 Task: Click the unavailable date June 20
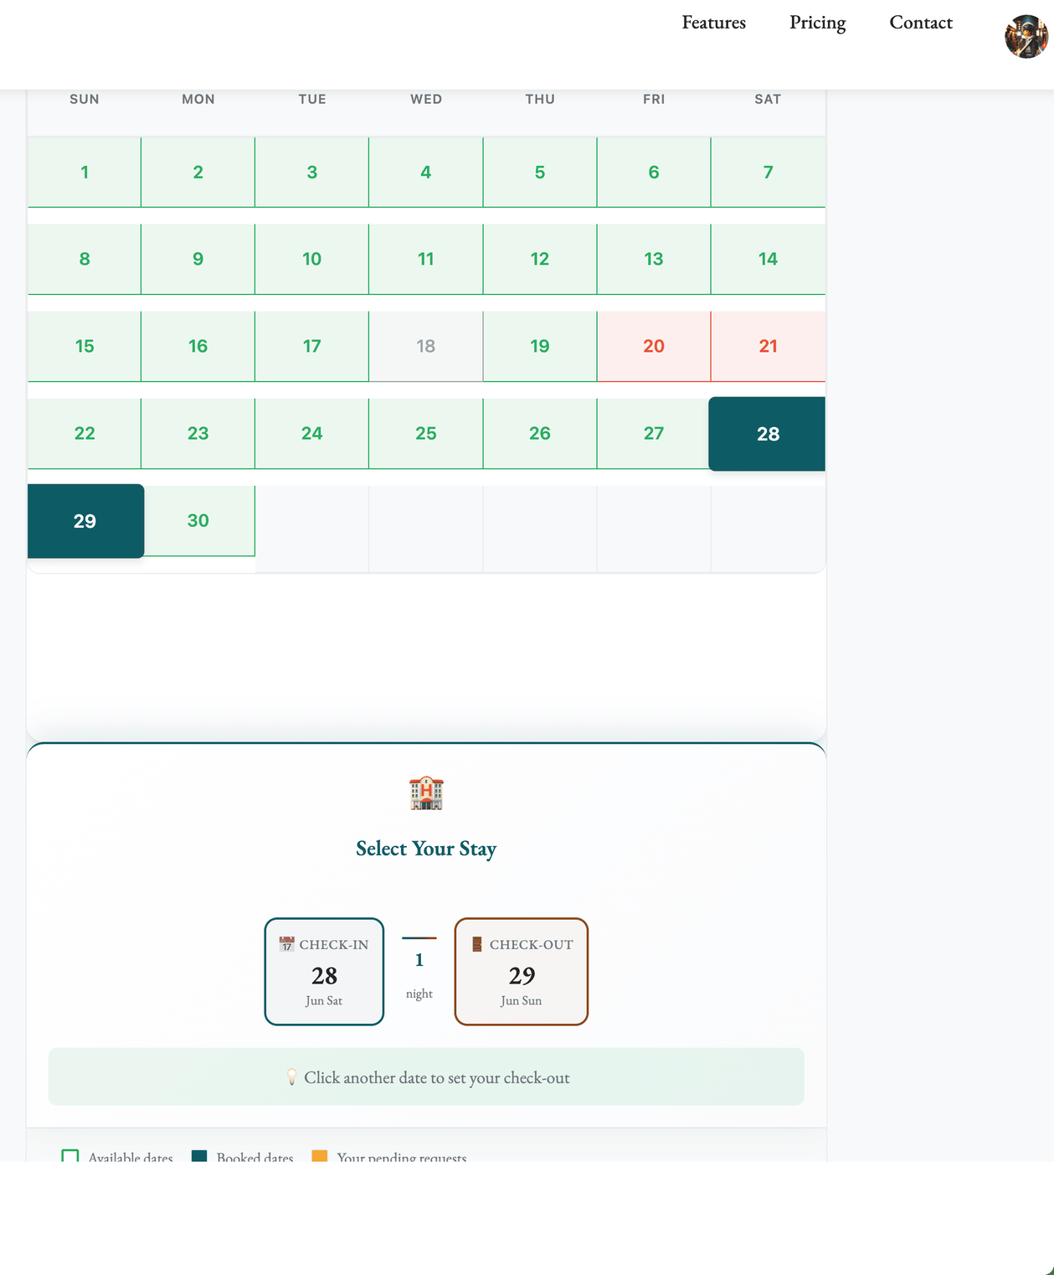(x=653, y=346)
